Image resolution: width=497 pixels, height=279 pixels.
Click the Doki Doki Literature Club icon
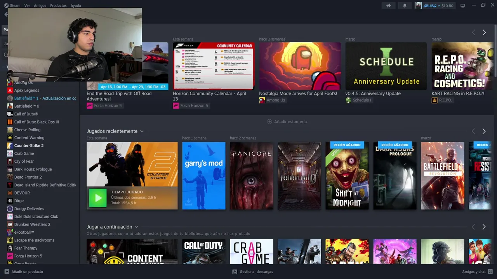(x=10, y=217)
